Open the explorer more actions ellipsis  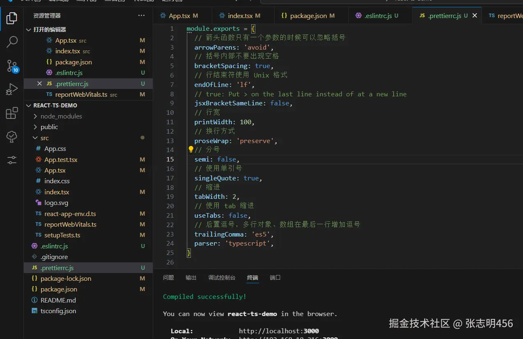click(x=142, y=16)
